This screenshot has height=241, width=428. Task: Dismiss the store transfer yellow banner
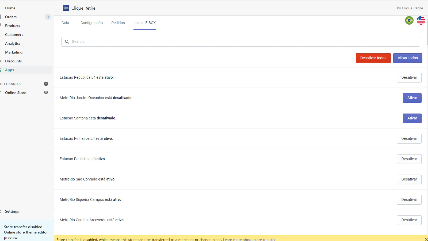426,239
